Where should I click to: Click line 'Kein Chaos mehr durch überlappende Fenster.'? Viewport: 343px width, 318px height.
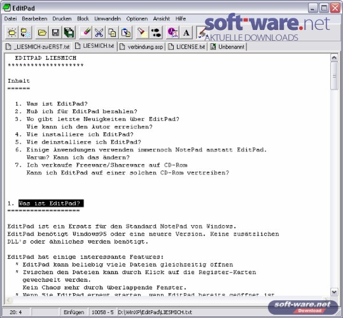point(104,287)
